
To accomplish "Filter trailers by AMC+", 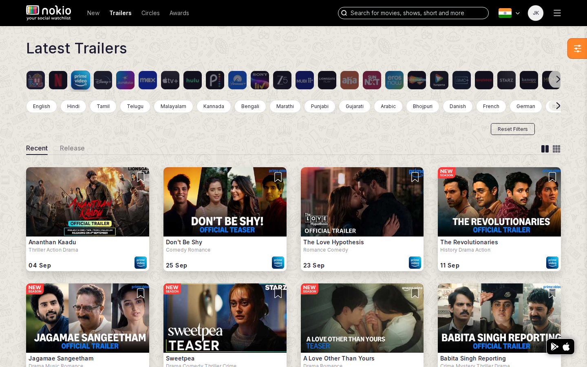I will coord(461,80).
